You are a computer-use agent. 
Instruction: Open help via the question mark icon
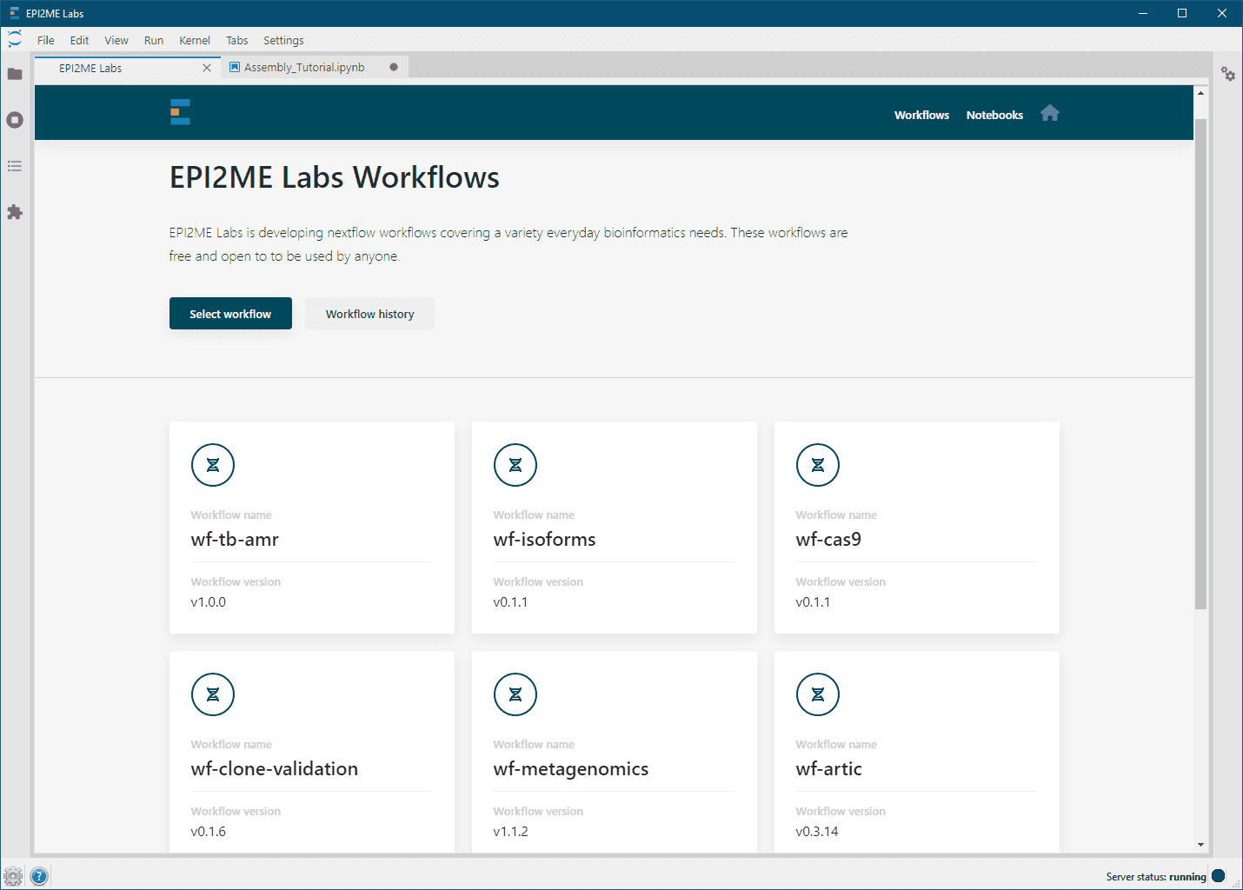click(39, 875)
